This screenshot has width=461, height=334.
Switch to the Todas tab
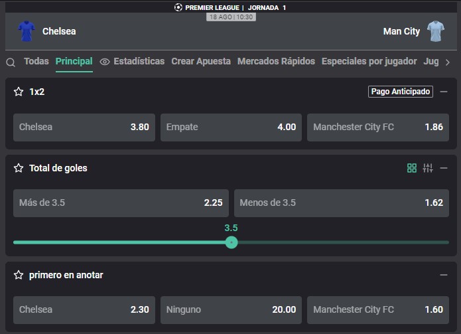click(36, 61)
